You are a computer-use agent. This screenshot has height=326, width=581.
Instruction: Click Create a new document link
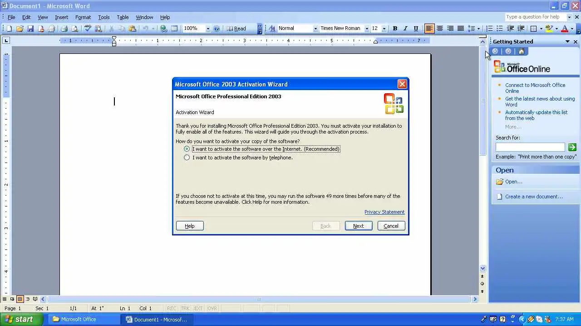(x=534, y=197)
